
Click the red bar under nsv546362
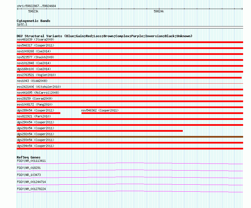point(162,113)
